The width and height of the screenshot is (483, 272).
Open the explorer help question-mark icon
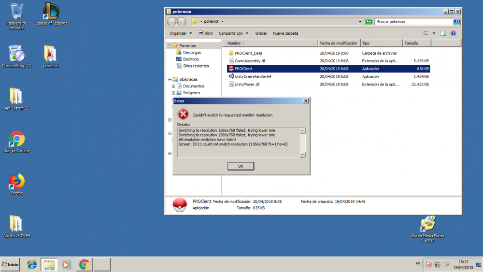pyautogui.click(x=453, y=33)
